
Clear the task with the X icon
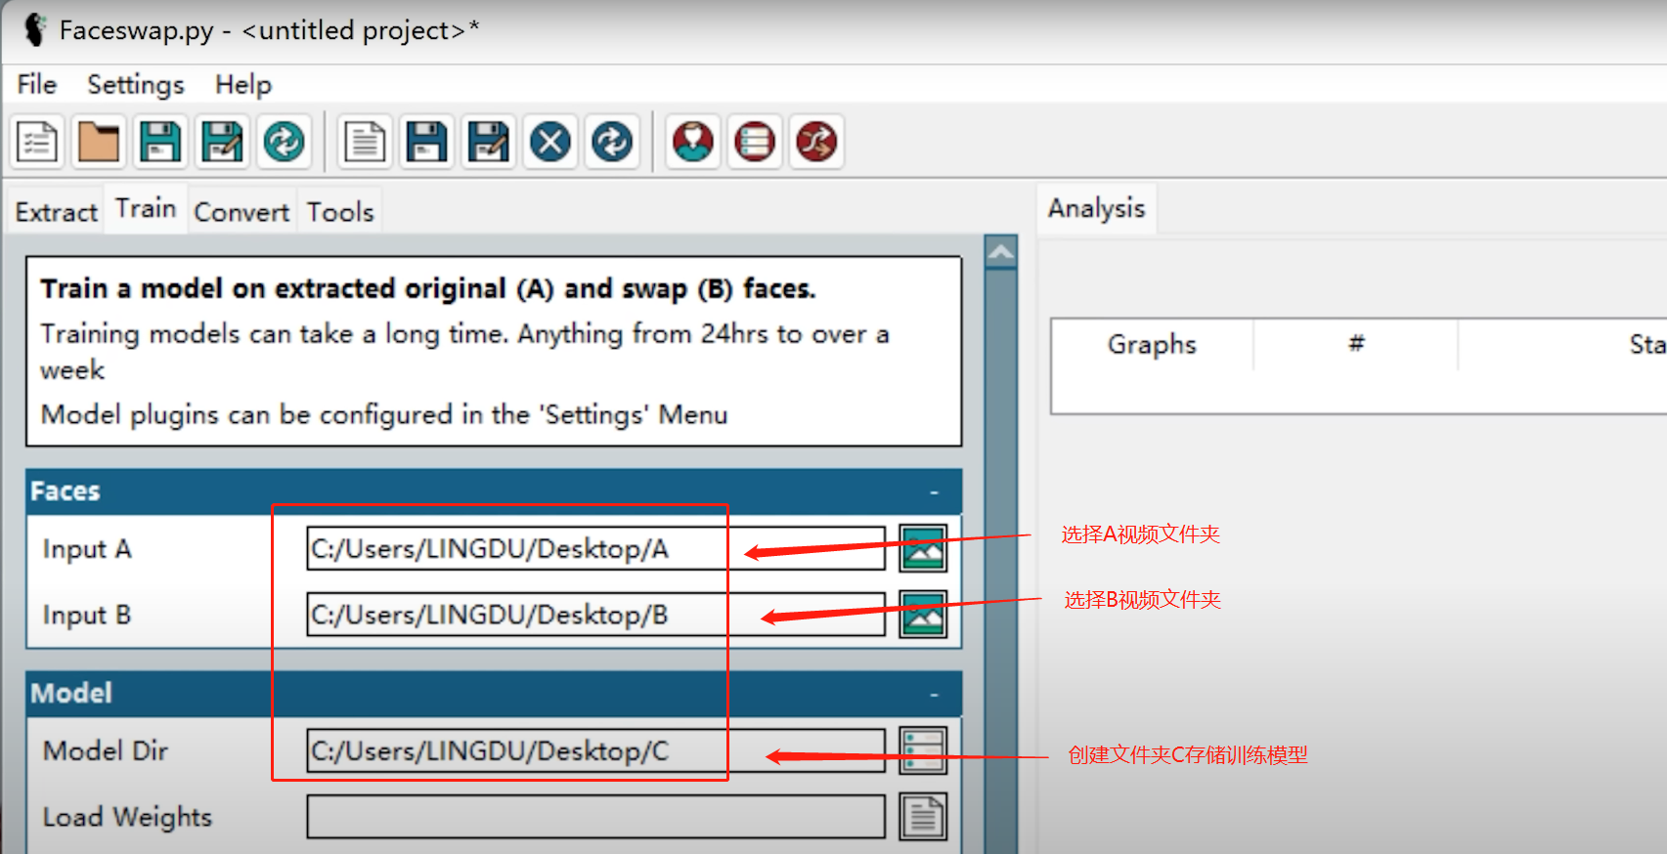click(x=550, y=143)
